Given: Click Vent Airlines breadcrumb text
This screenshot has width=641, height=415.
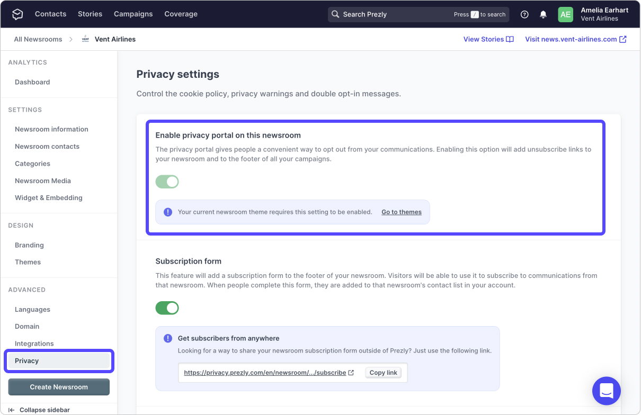Looking at the screenshot, I should pyautogui.click(x=115, y=39).
